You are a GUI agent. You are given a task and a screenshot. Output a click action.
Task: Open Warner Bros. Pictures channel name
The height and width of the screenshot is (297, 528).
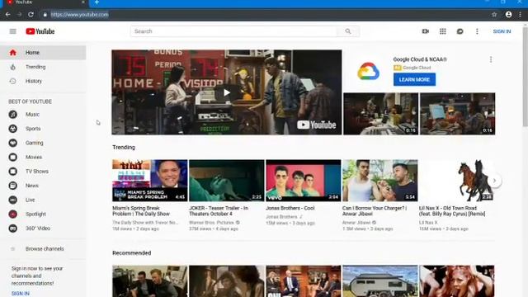coord(212,223)
